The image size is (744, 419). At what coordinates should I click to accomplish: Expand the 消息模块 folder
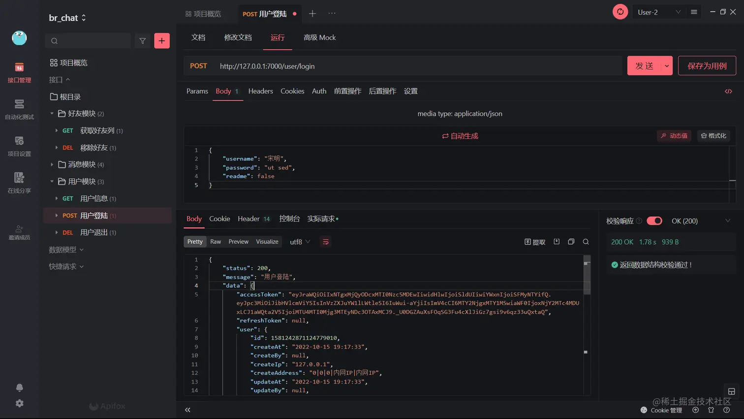[52, 164]
